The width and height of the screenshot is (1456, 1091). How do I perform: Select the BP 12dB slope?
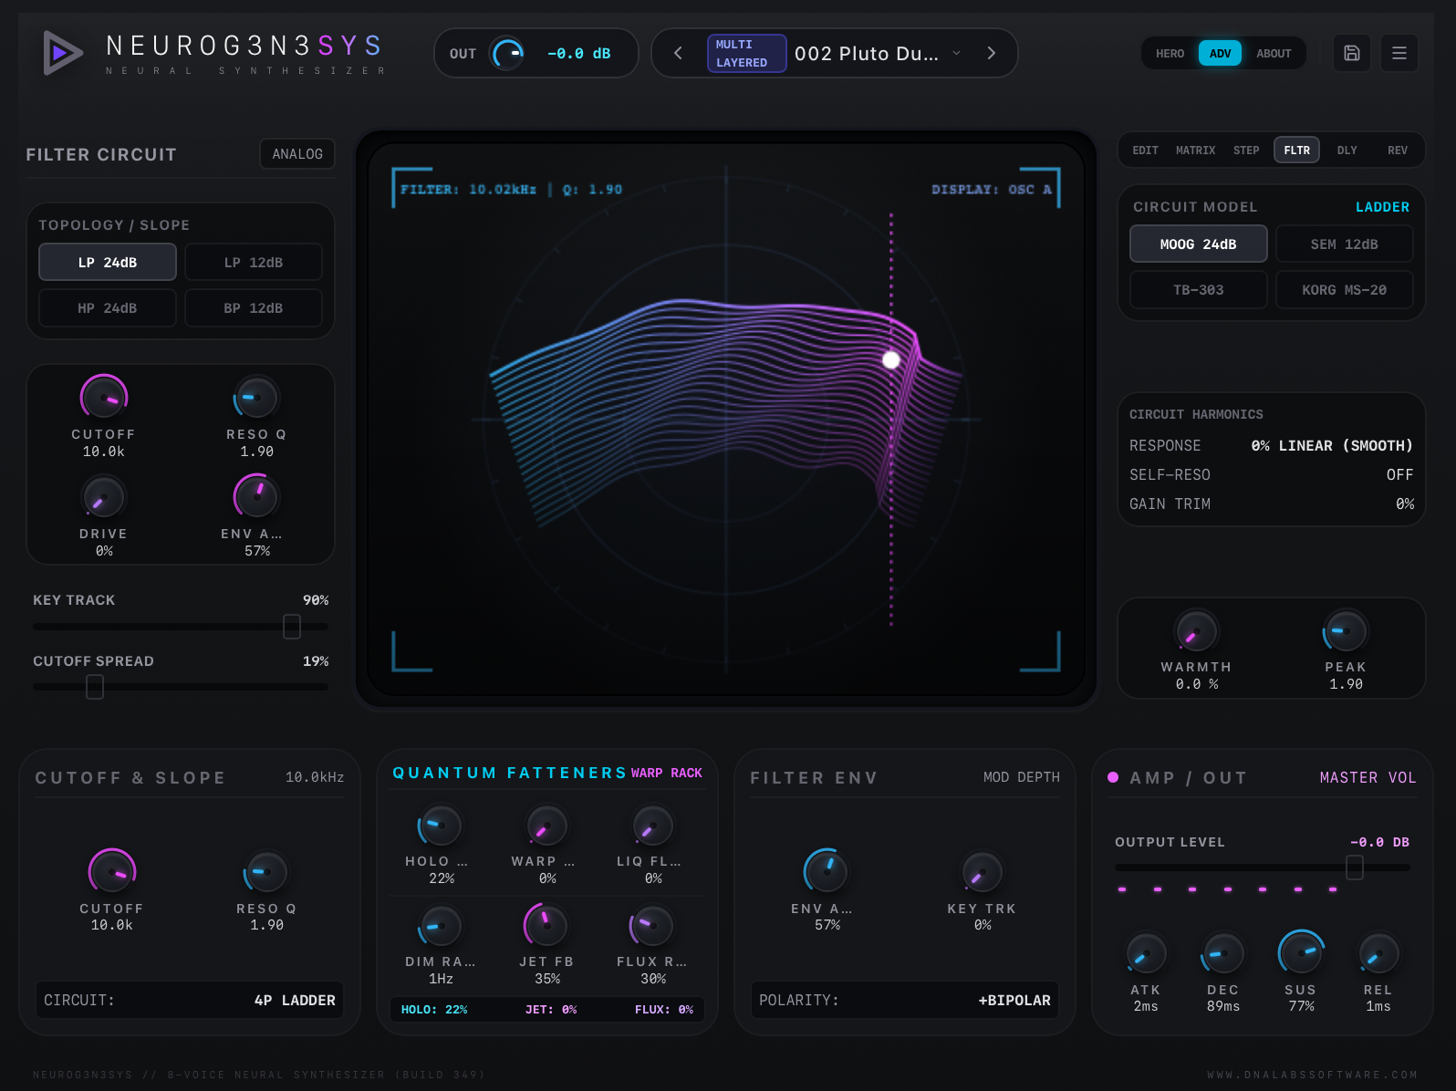[x=254, y=308]
